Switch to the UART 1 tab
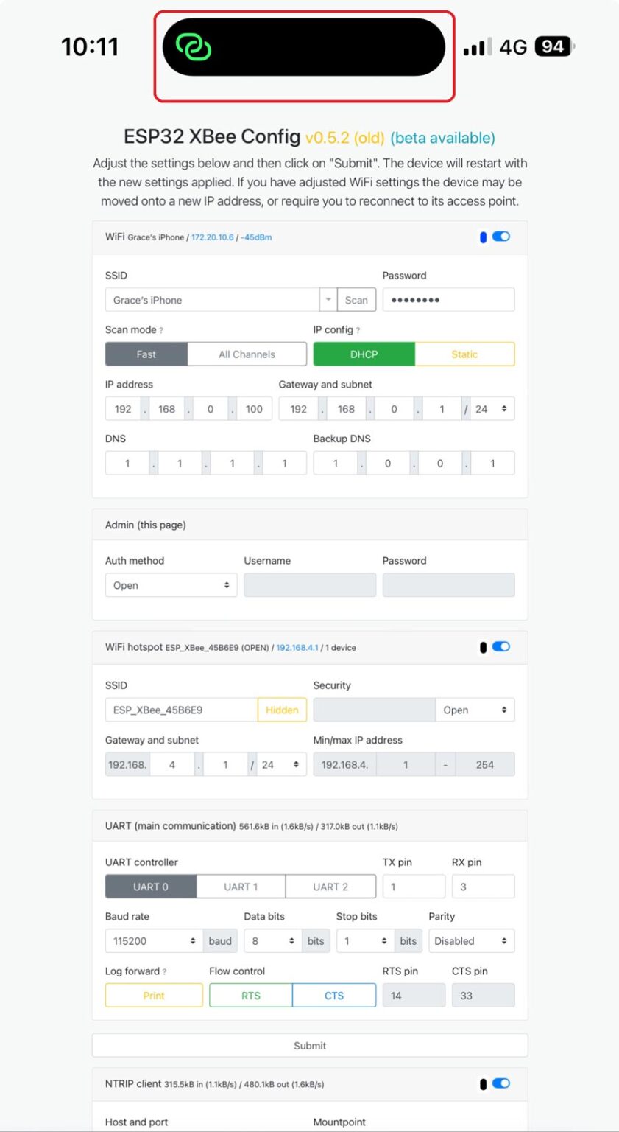Viewport: 619px width, 1132px height. (x=241, y=887)
